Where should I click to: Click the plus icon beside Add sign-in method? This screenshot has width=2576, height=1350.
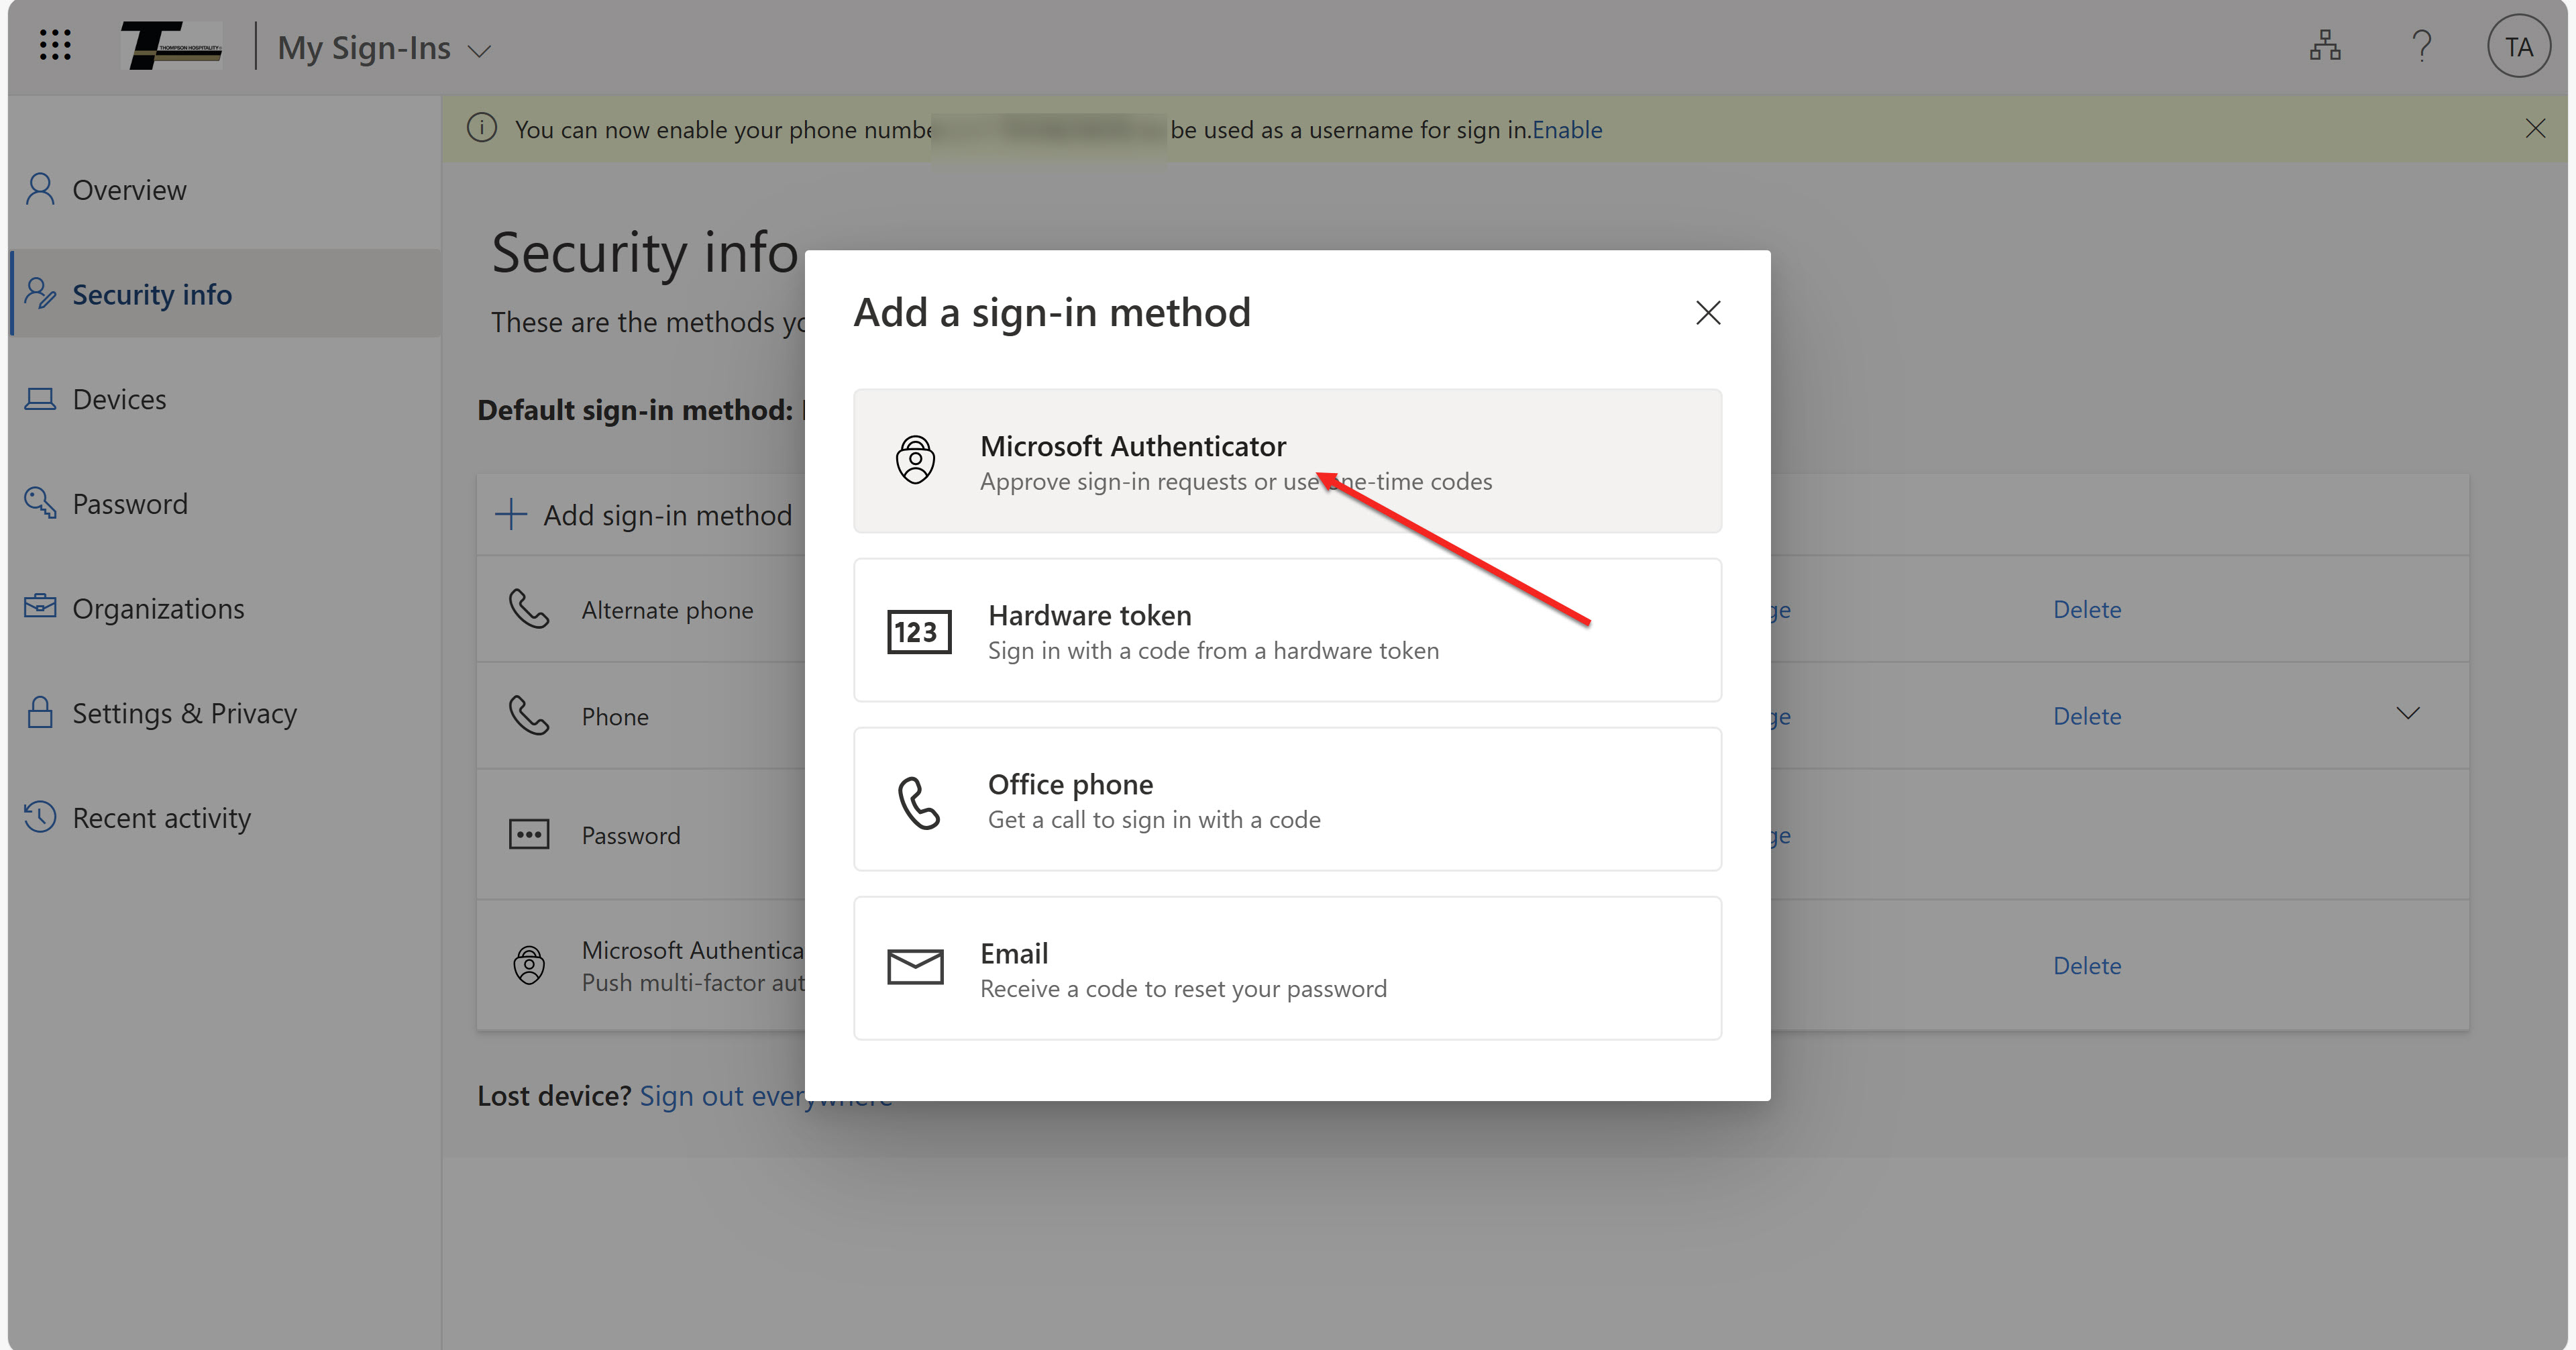pos(511,514)
